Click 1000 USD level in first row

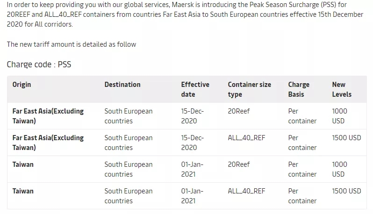tap(339, 116)
